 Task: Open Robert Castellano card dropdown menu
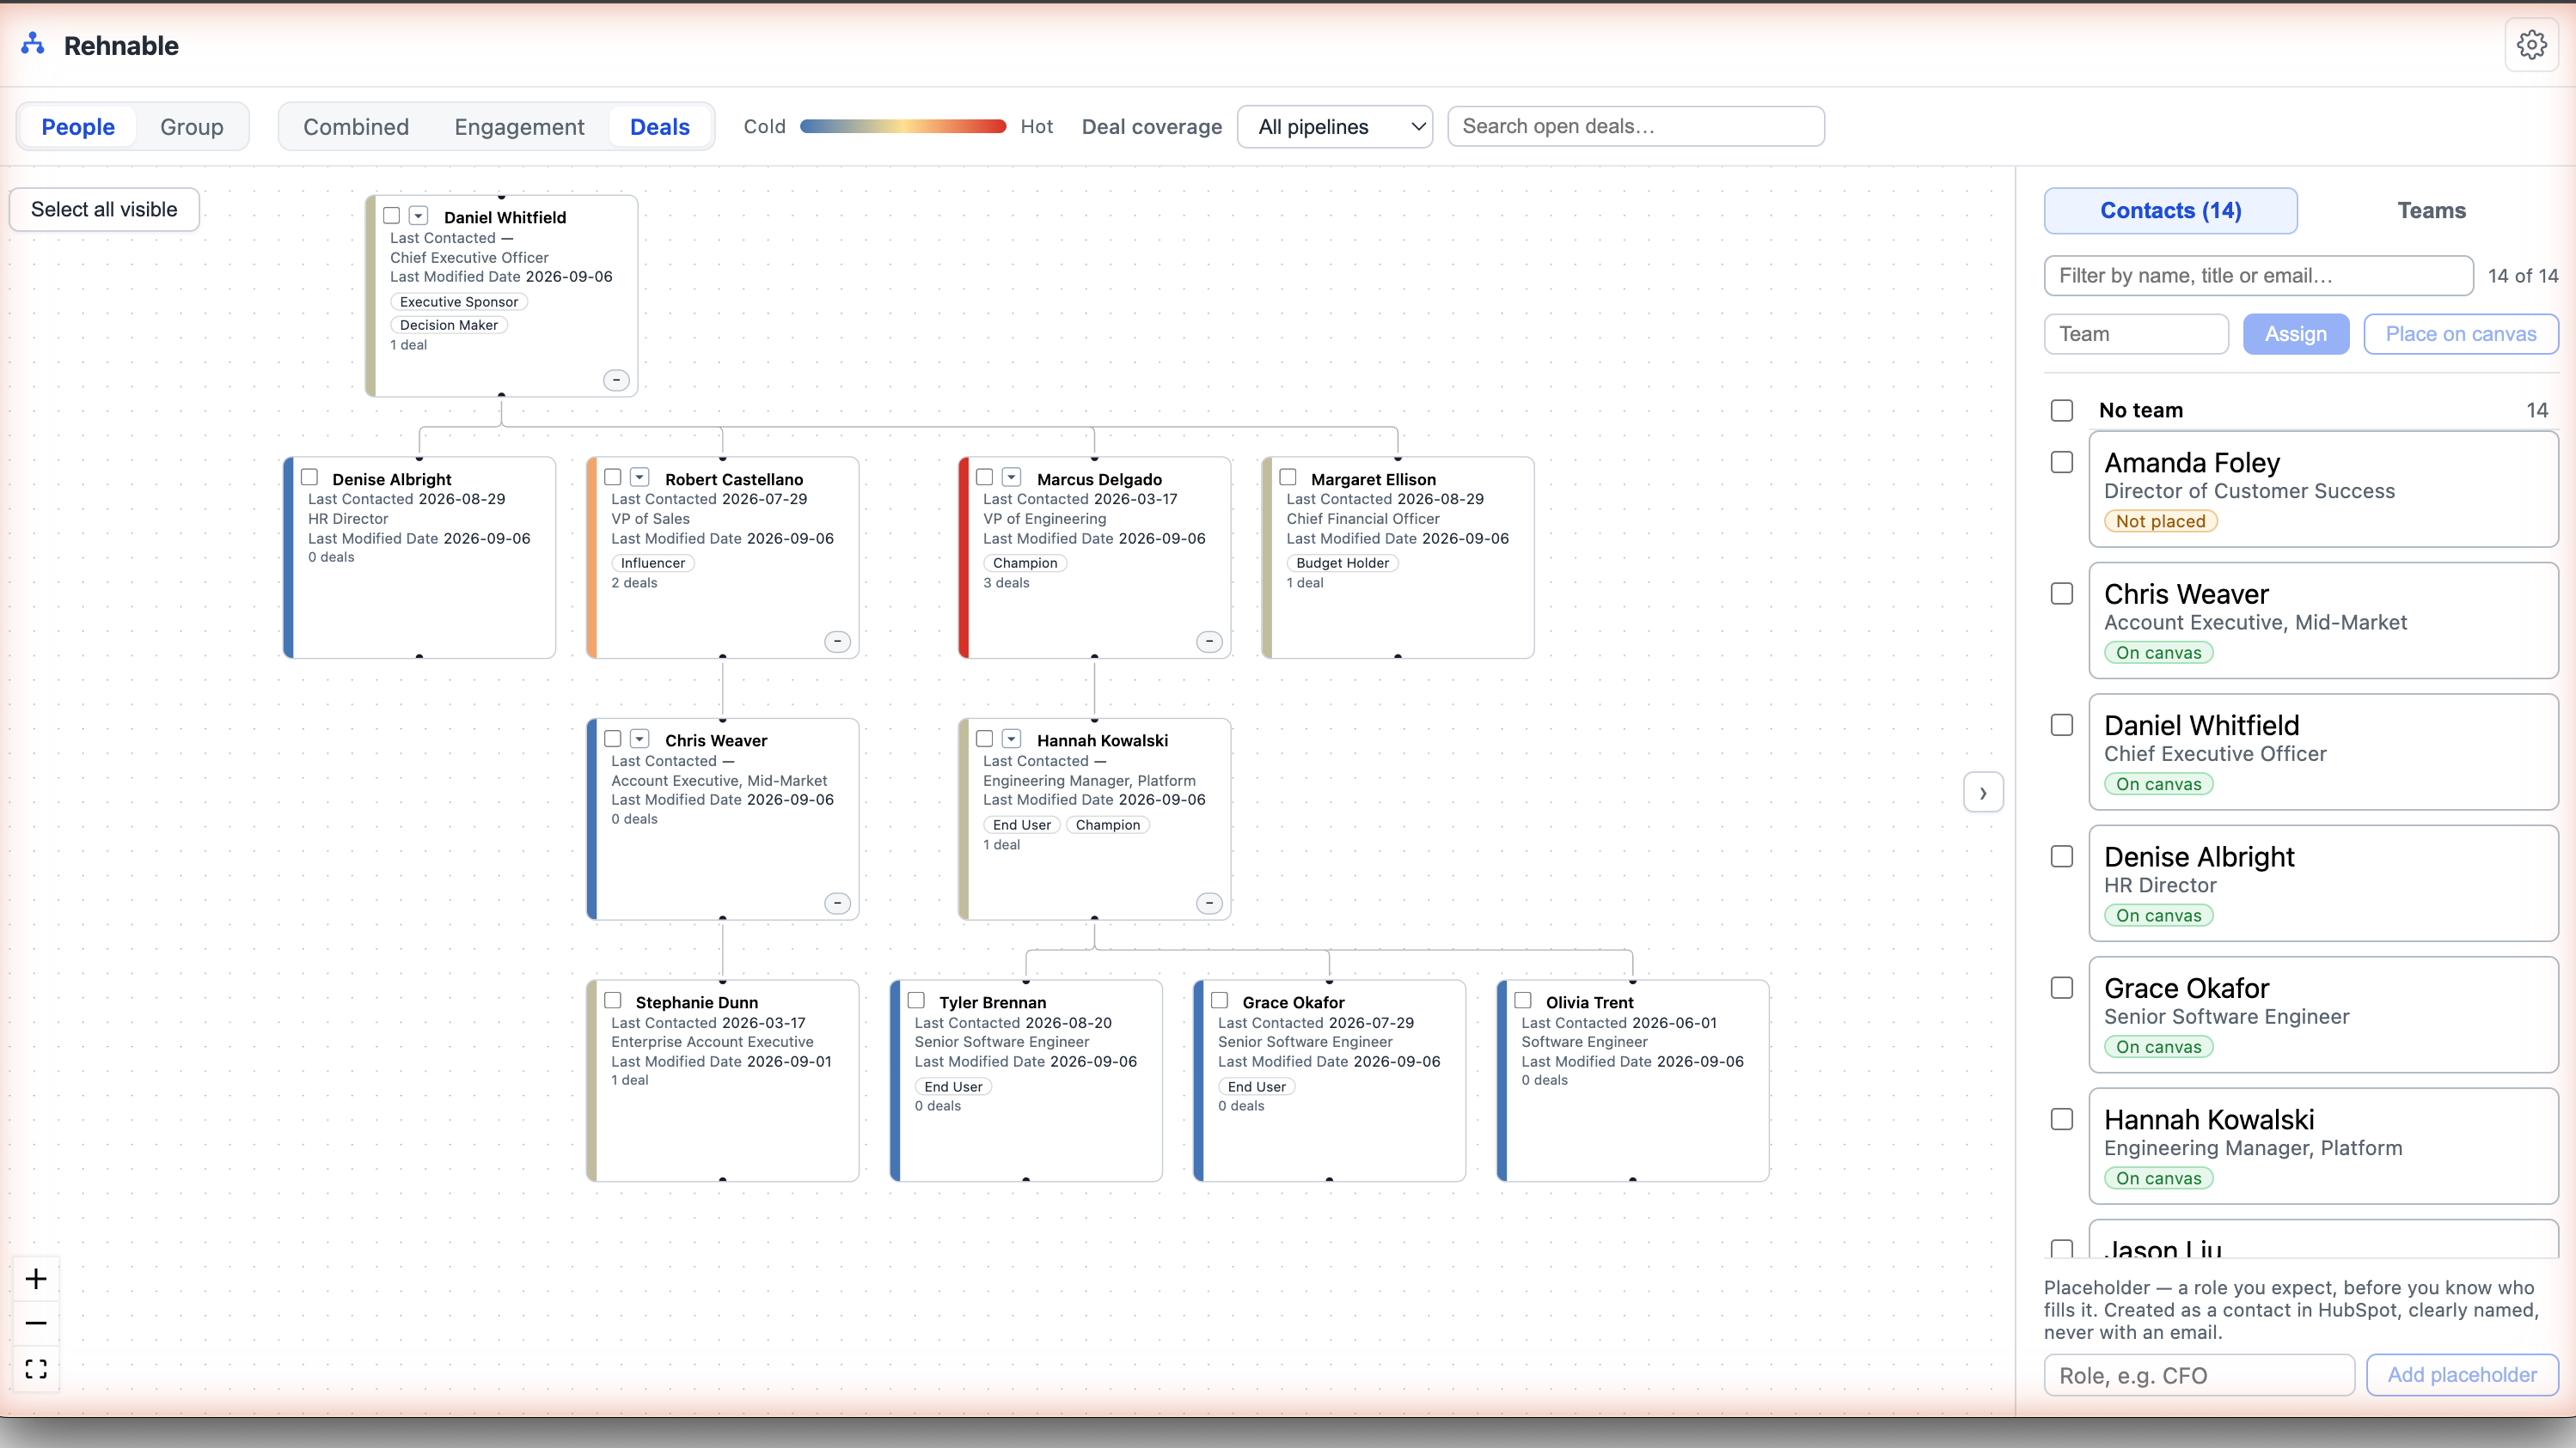(640, 478)
